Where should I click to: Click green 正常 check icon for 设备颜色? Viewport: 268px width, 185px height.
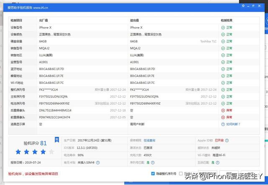pyautogui.click(x=223, y=34)
